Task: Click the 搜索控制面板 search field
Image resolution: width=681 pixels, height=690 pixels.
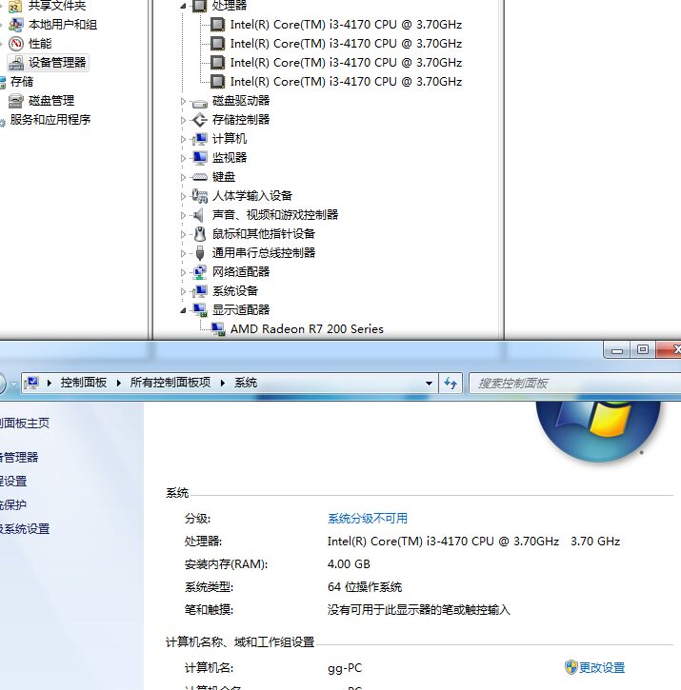Action: (575, 384)
